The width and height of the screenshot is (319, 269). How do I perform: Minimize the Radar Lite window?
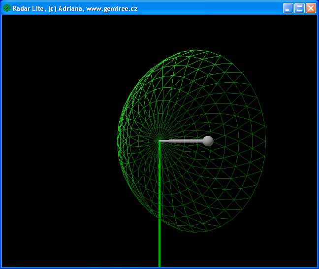point(288,8)
